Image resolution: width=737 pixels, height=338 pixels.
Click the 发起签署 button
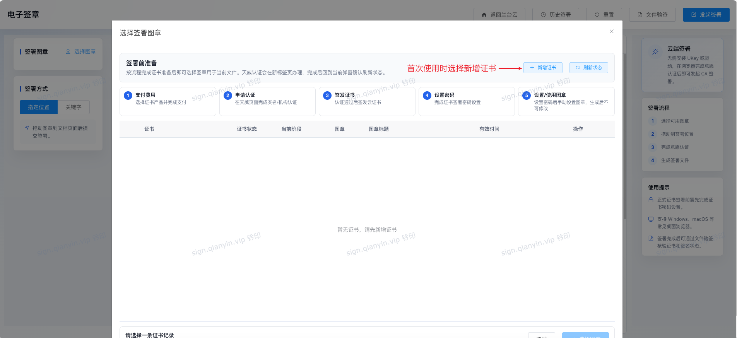tap(706, 15)
